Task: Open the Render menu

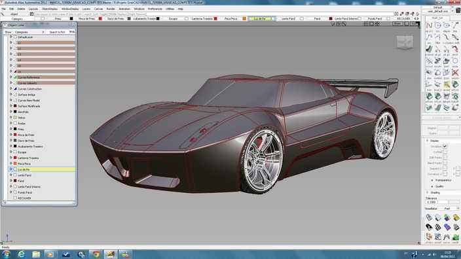Action: click(111, 9)
